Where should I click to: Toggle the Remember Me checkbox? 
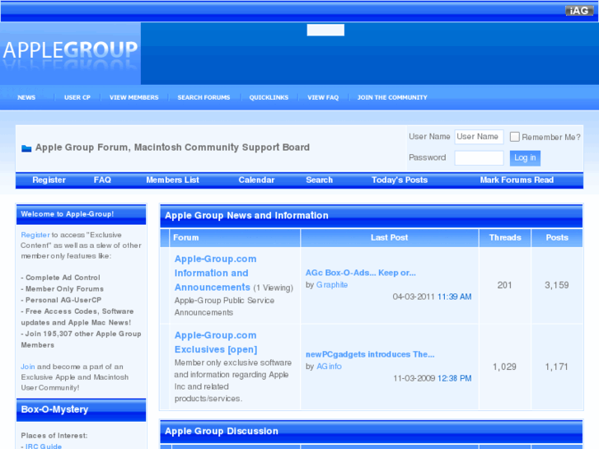click(x=515, y=137)
